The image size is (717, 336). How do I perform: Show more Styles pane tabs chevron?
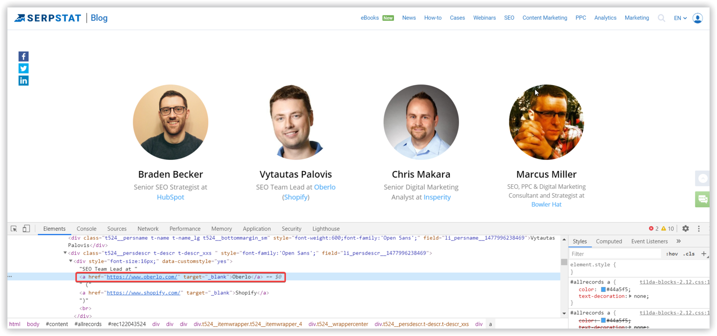[x=679, y=241]
